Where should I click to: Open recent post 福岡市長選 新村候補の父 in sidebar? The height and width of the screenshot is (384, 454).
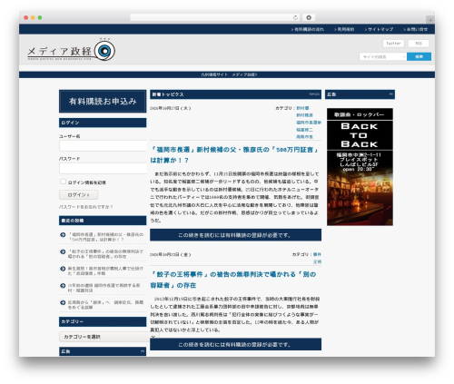[x=105, y=237]
